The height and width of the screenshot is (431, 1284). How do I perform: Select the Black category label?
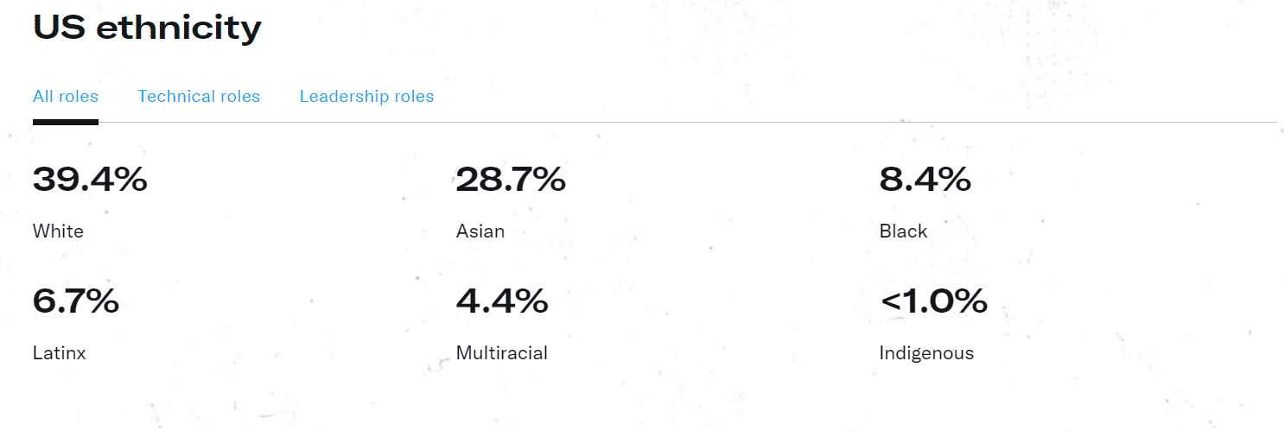[x=903, y=231]
